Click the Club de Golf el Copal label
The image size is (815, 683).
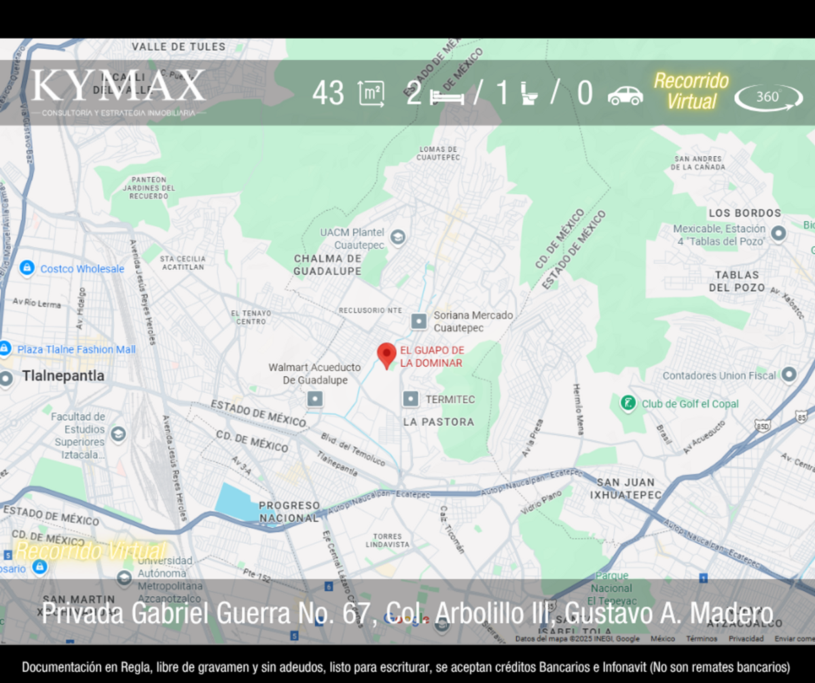[690, 404]
